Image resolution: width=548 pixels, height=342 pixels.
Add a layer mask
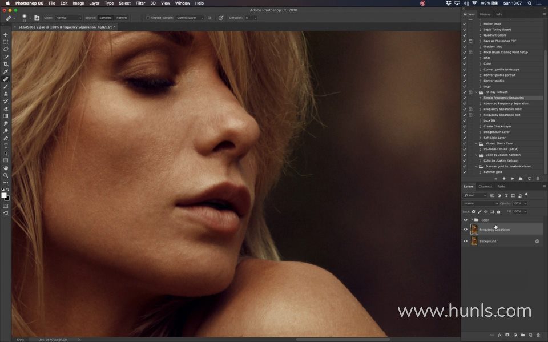coord(507,335)
